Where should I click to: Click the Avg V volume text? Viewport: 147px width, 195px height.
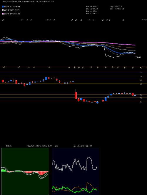pos(116,6)
